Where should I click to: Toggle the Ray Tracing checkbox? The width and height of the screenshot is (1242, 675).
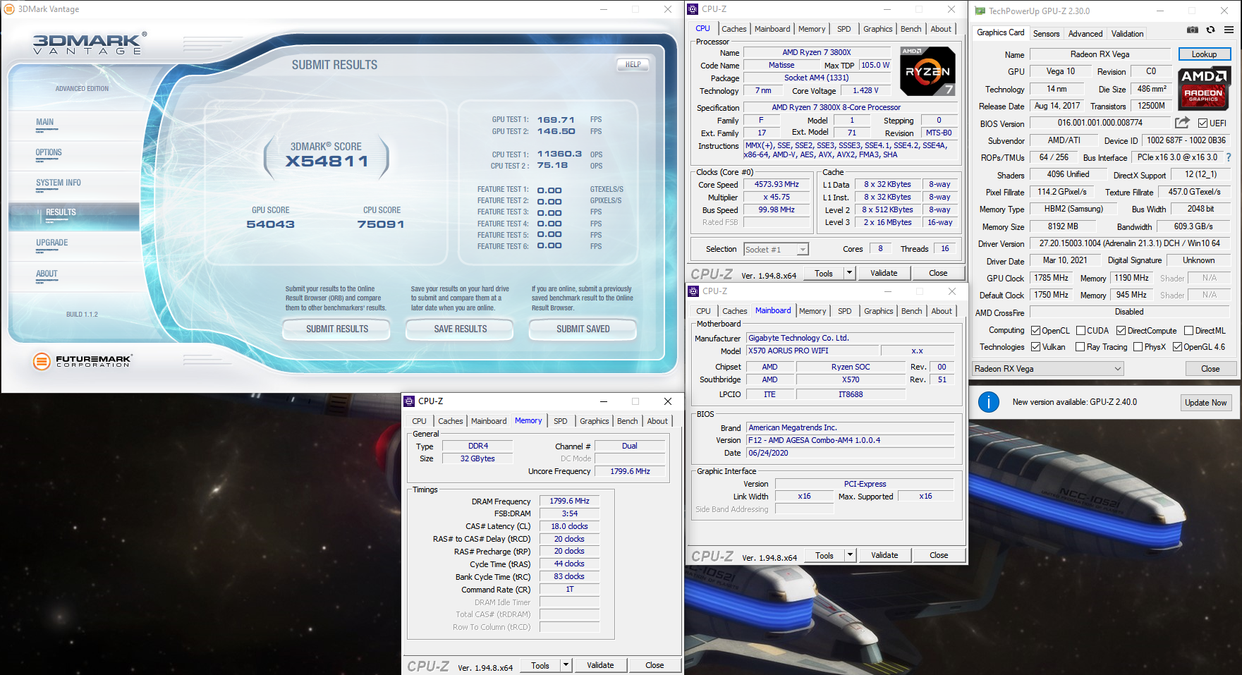click(x=1080, y=347)
